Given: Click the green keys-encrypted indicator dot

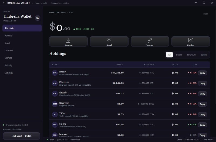Looking at the screenshot, I should 4,125.
